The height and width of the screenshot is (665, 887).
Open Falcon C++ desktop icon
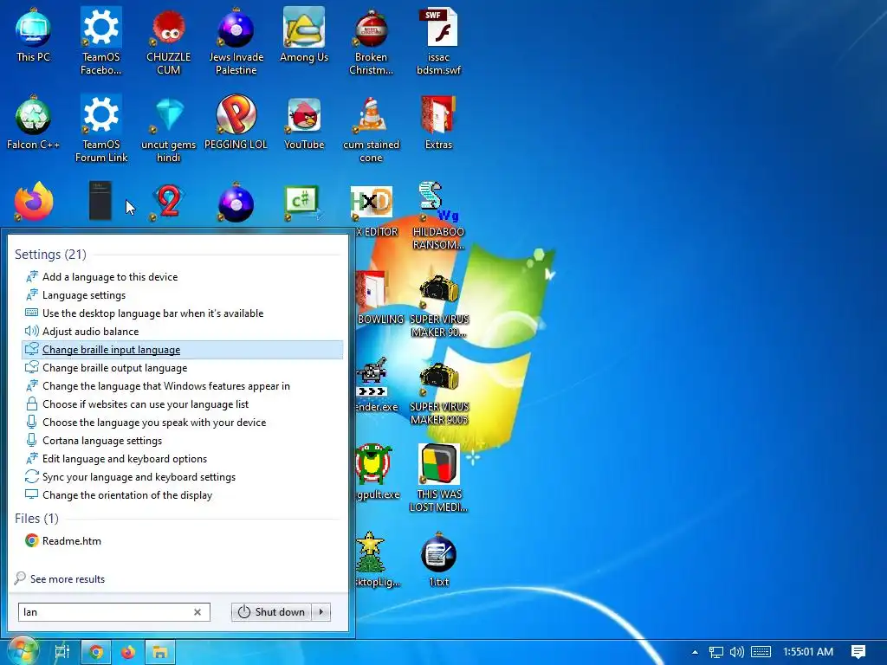pyautogui.click(x=33, y=121)
